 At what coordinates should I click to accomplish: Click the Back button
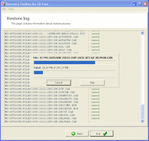click(x=77, y=134)
